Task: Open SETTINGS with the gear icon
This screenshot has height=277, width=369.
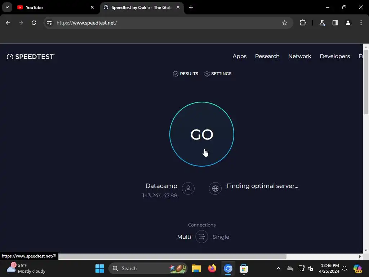Action: [218, 74]
